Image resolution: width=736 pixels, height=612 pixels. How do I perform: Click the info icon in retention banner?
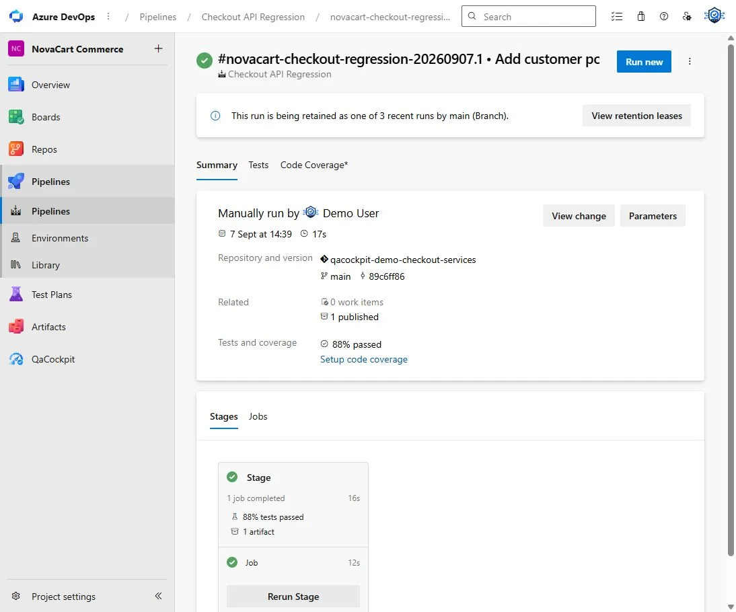click(x=215, y=116)
